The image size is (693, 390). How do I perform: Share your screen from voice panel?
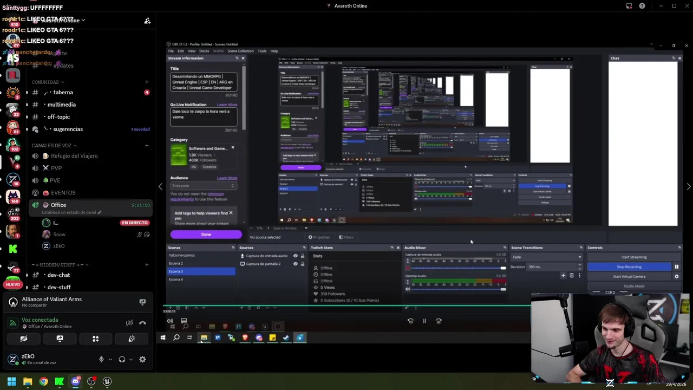tap(60, 339)
